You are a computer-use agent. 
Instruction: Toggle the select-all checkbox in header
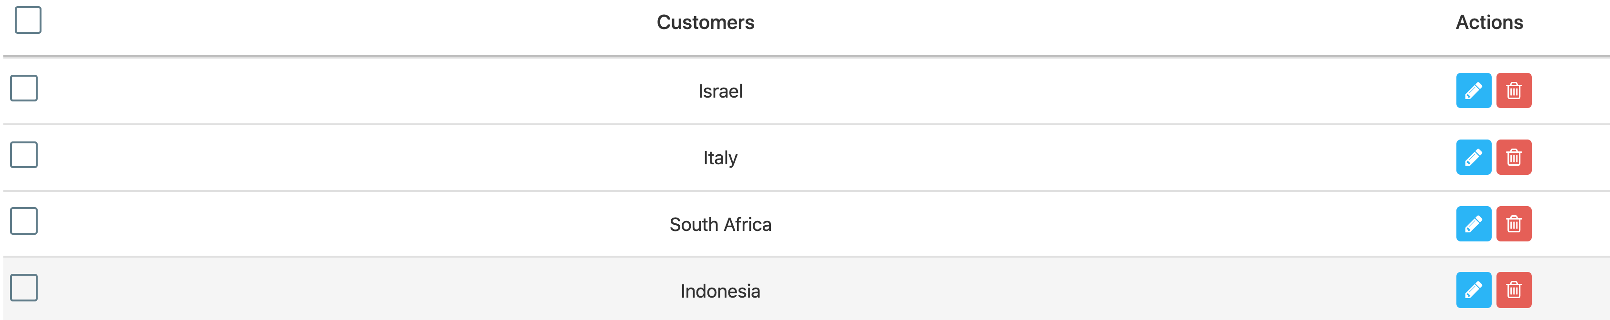[x=28, y=20]
